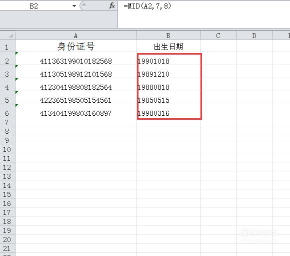Select cell with 413404199803160897

(x=75, y=111)
